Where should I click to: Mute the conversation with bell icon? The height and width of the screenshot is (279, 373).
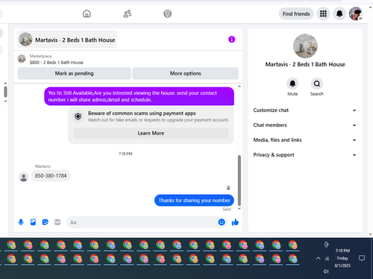coord(292,84)
